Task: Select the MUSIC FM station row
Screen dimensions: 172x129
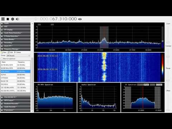Action: point(15,81)
